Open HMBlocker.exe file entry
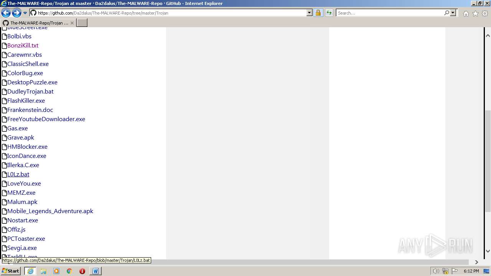 point(27,146)
